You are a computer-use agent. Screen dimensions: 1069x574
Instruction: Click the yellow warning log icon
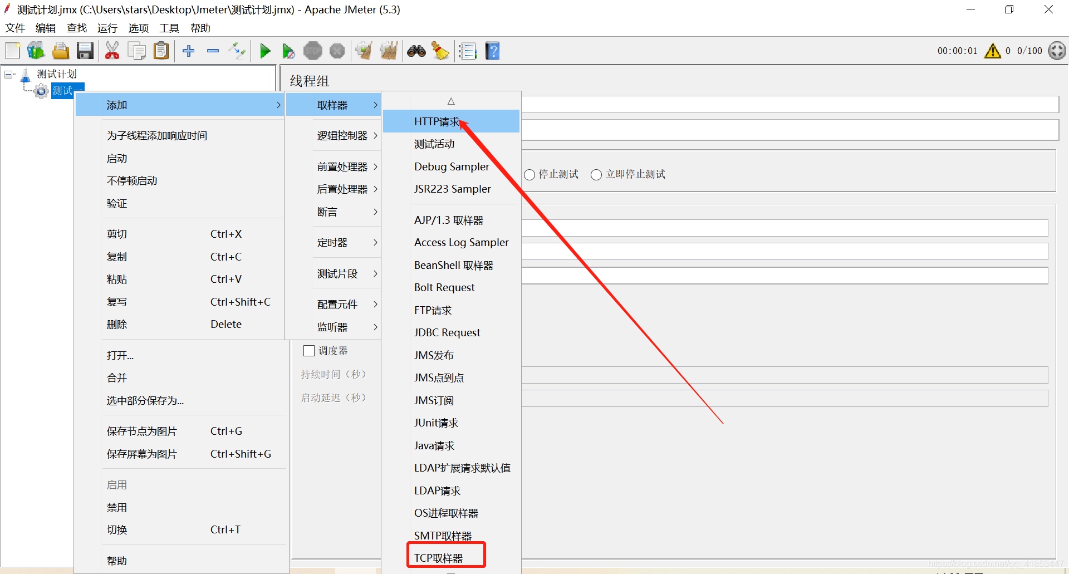[992, 51]
